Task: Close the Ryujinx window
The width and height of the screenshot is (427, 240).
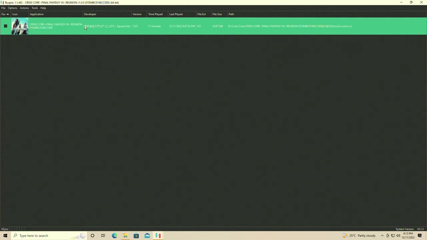Action: coord(422,2)
